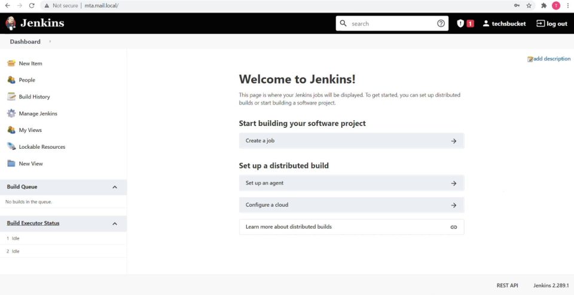Click the People icon in sidebar
Screen dimensions: 574x295
(x=11, y=79)
